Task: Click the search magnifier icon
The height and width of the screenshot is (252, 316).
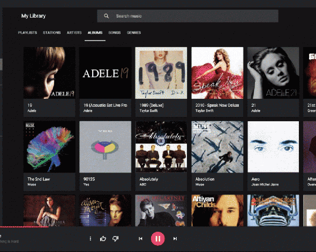Action: click(x=107, y=16)
